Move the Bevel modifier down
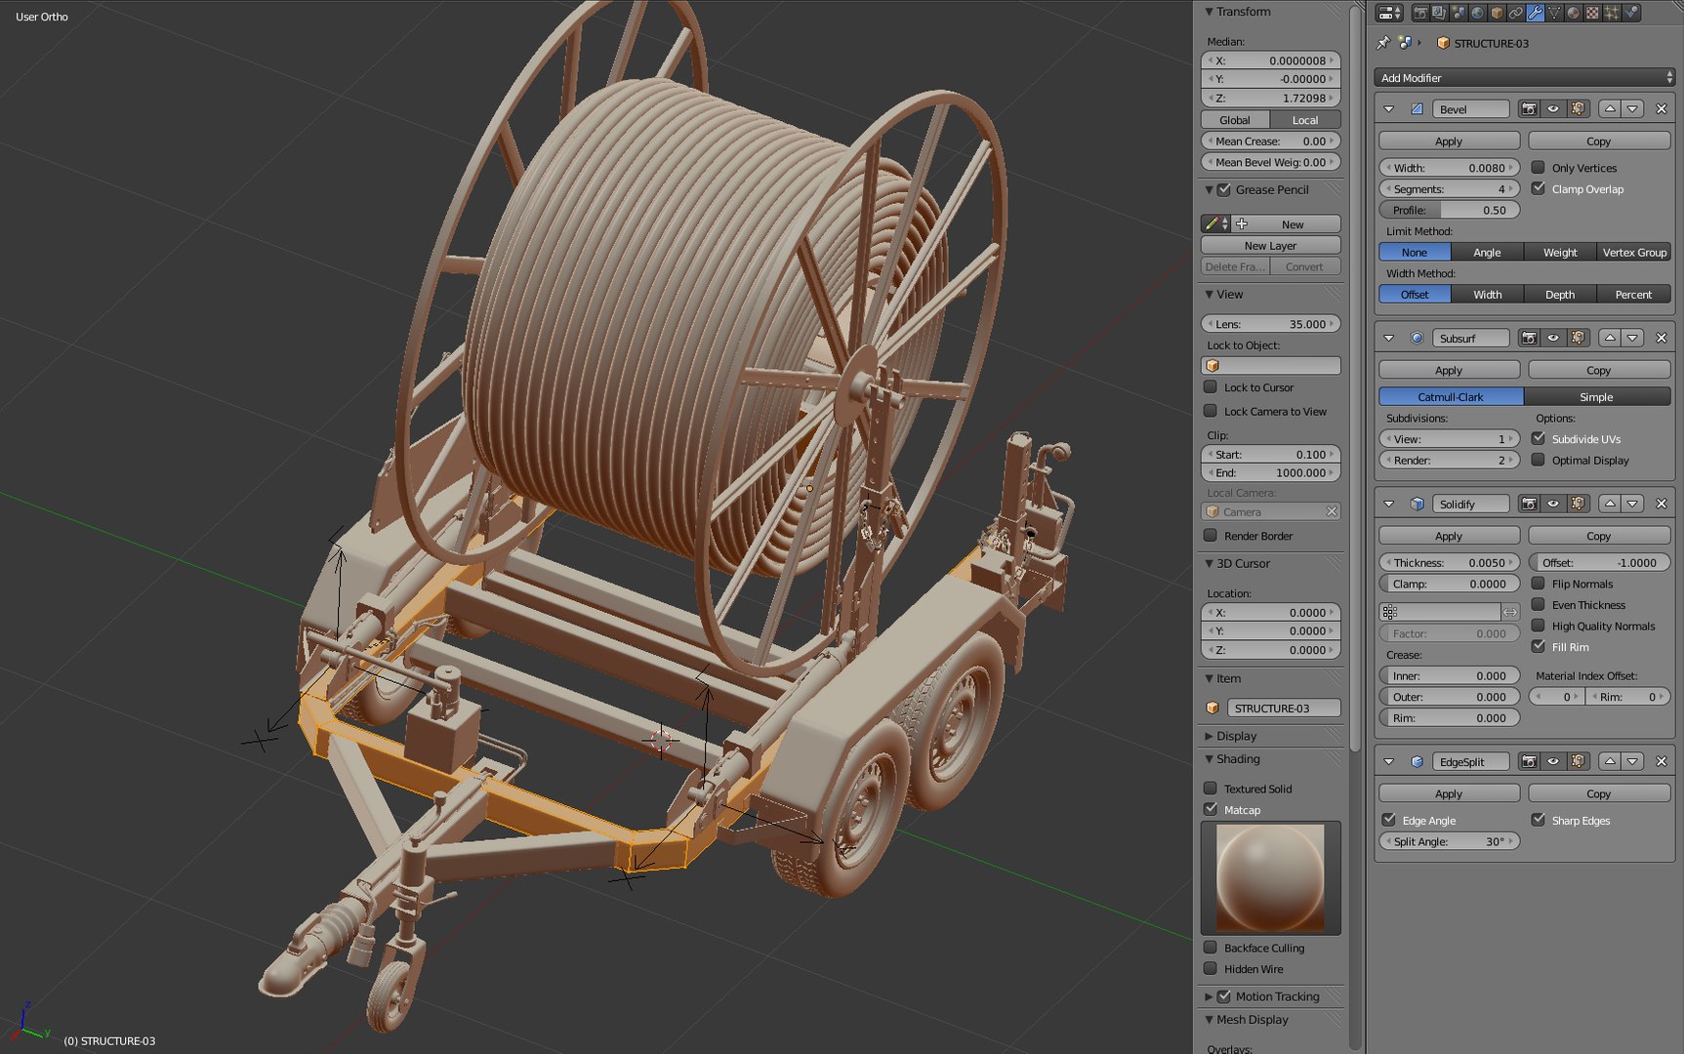This screenshot has width=1684, height=1054. [x=1632, y=109]
